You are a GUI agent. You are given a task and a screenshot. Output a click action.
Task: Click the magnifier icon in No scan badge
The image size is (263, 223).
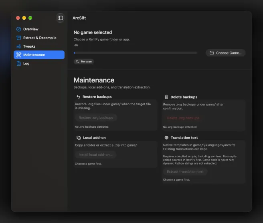(x=77, y=62)
